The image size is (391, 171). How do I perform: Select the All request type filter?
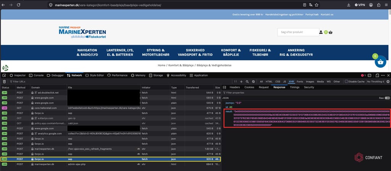point(261,82)
